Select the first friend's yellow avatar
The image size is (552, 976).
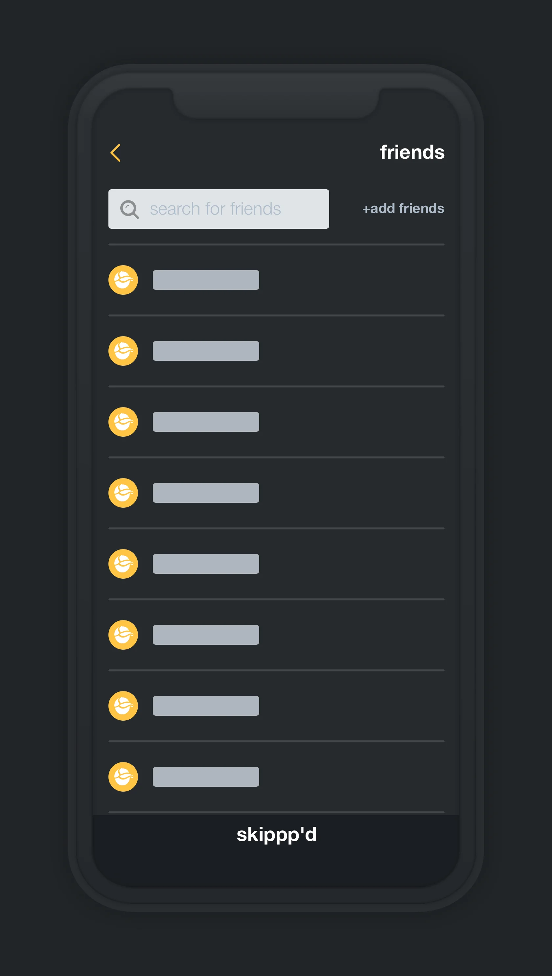[123, 280]
